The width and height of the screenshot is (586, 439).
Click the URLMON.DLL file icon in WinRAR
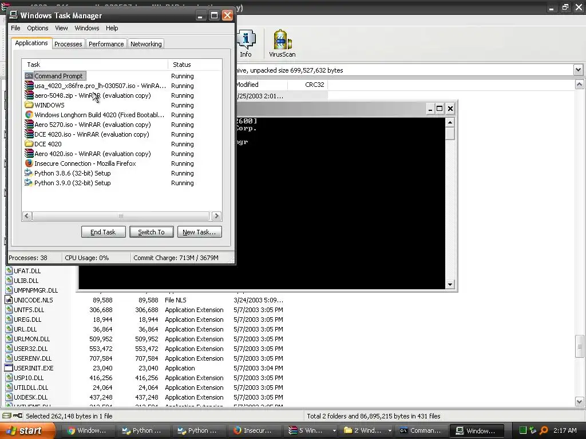9,338
